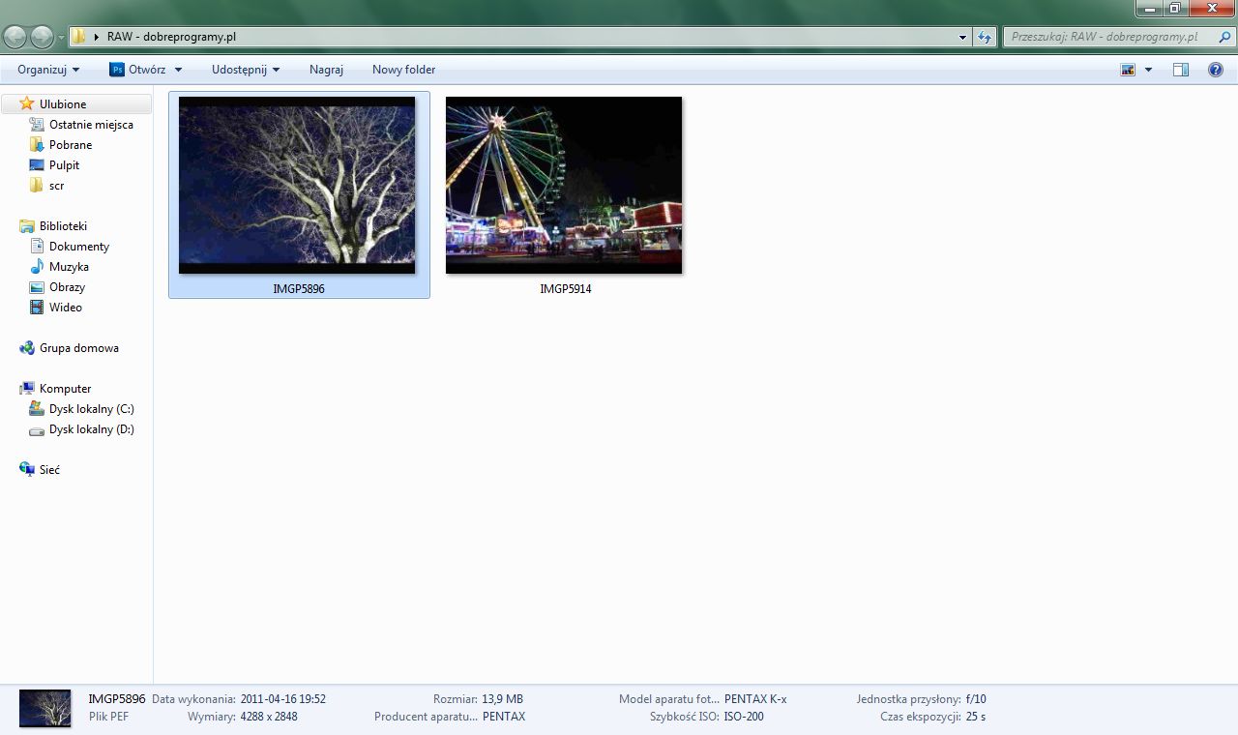1238x735 pixels.
Task: Open Sieć network location
Action: pyautogui.click(x=49, y=469)
